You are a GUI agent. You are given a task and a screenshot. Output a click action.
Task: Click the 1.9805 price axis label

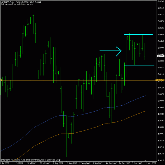[161, 134]
